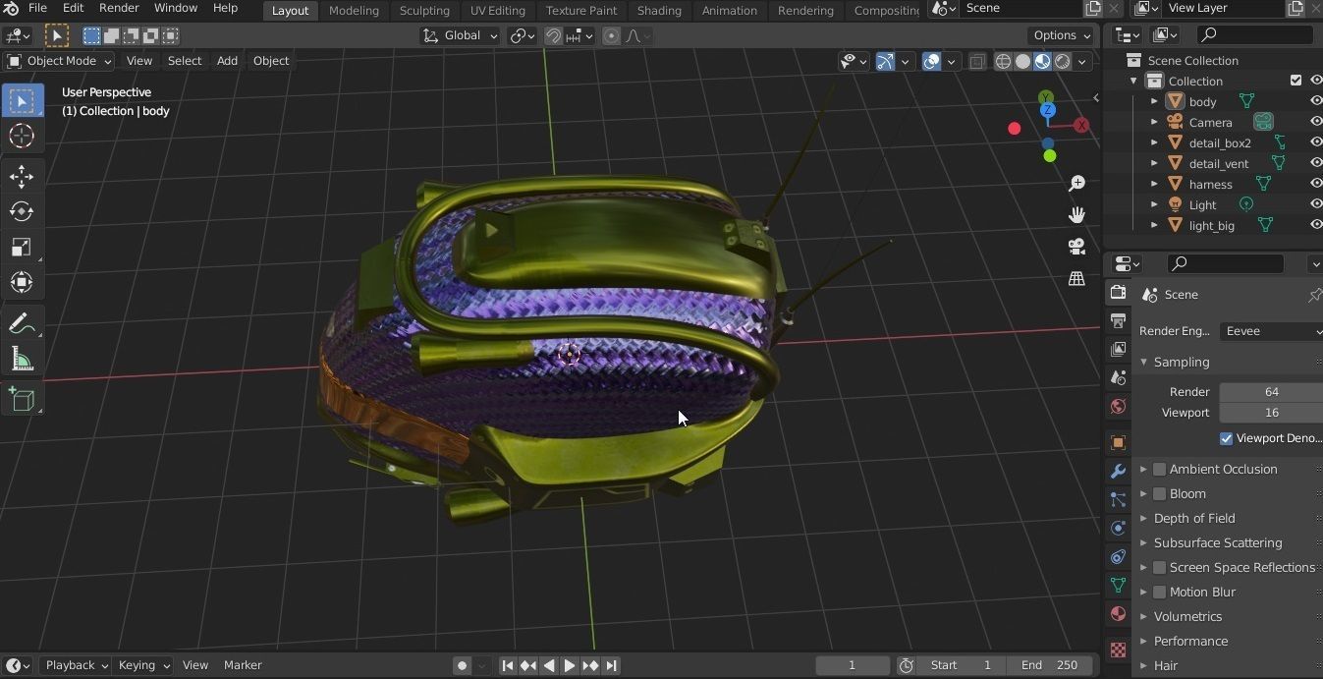Activate the Rotate tool
1323x679 pixels.
pyautogui.click(x=22, y=211)
